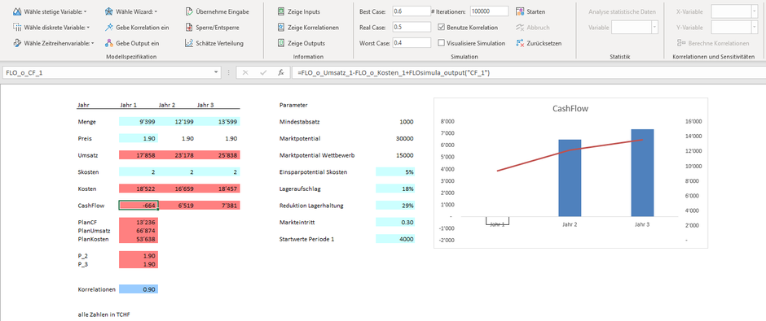Click the Analyse statistische Daten button
Image resolution: width=766 pixels, height=321 pixels.
point(622,11)
